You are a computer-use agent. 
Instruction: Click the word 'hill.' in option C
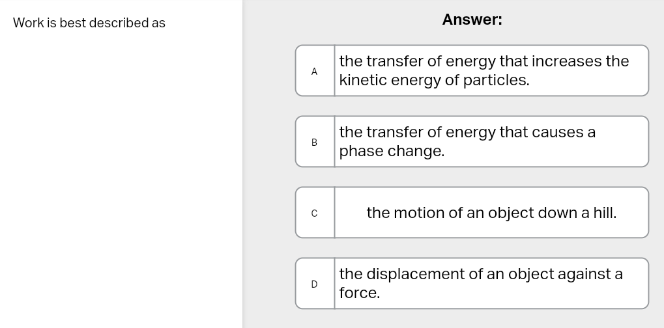pos(604,213)
